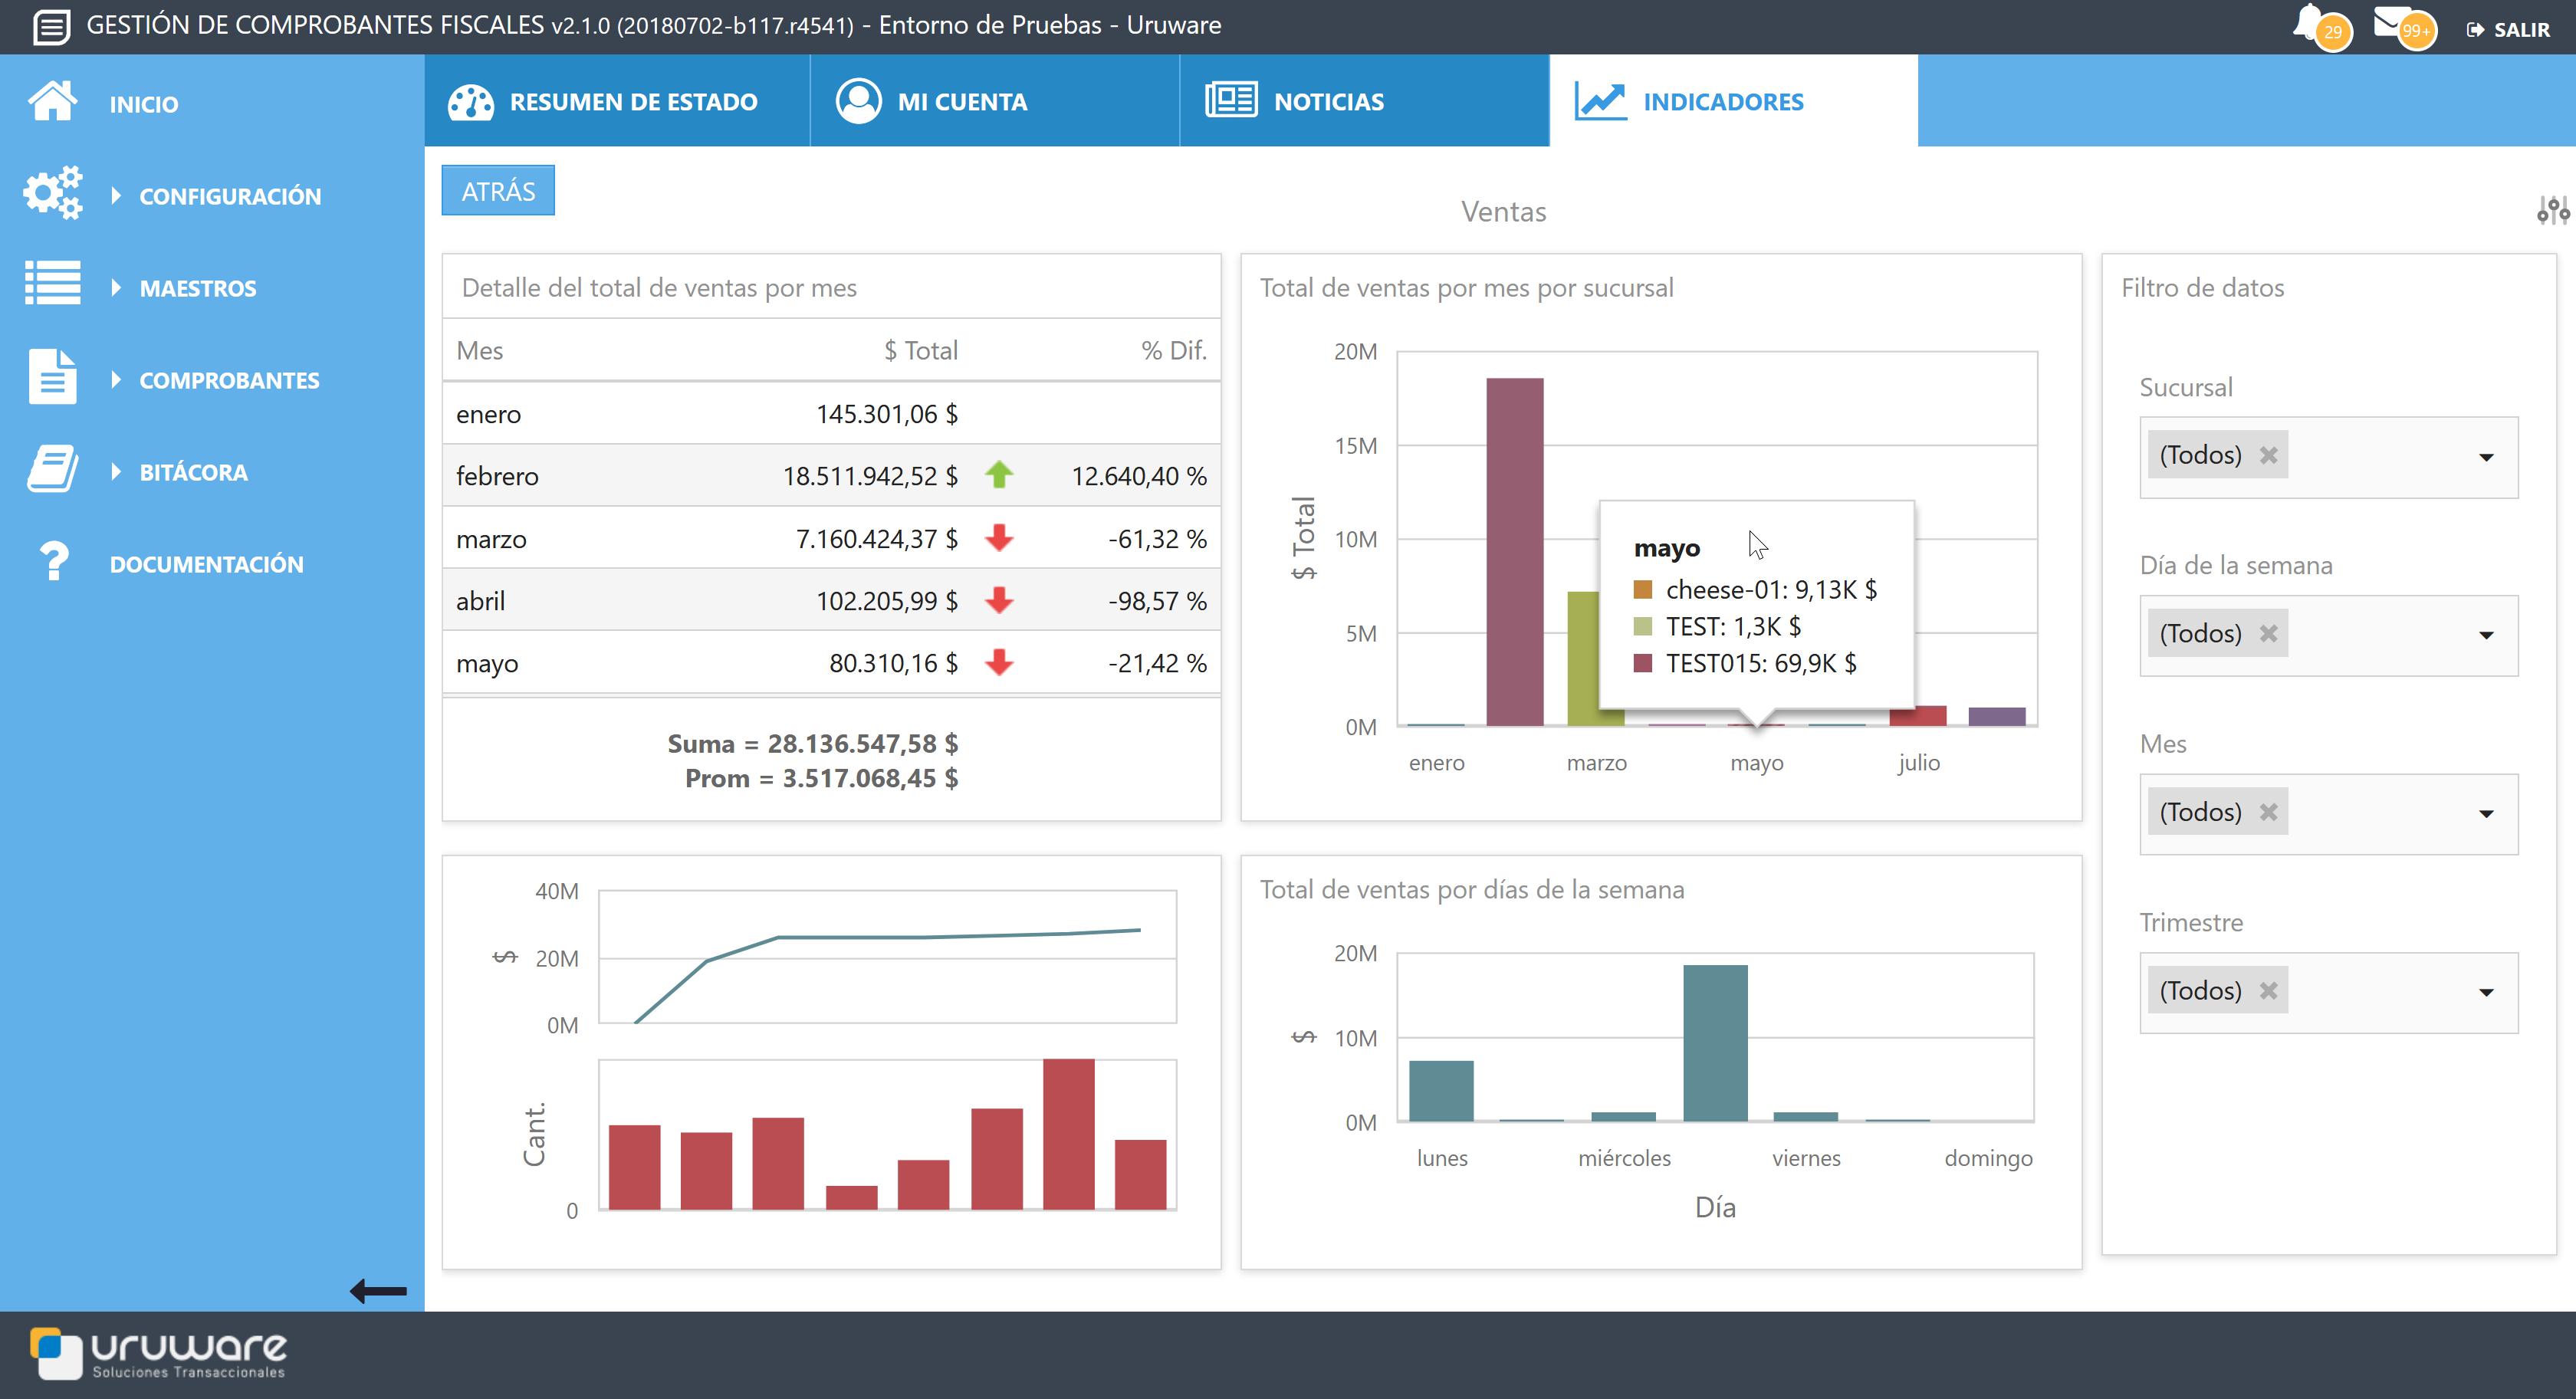
Task: Collapse sidebar with the left arrow
Action: pyautogui.click(x=378, y=1291)
